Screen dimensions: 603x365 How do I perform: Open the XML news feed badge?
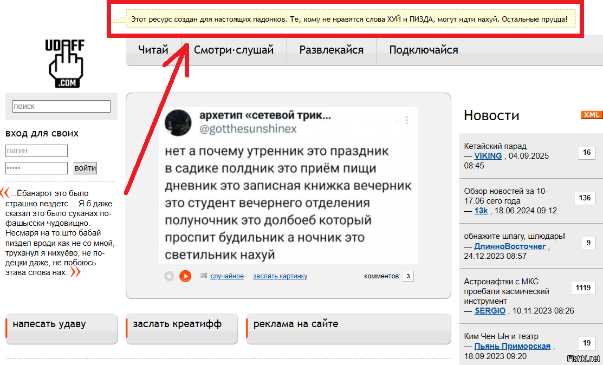(x=591, y=115)
